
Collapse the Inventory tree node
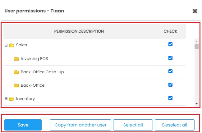[x=6, y=99]
